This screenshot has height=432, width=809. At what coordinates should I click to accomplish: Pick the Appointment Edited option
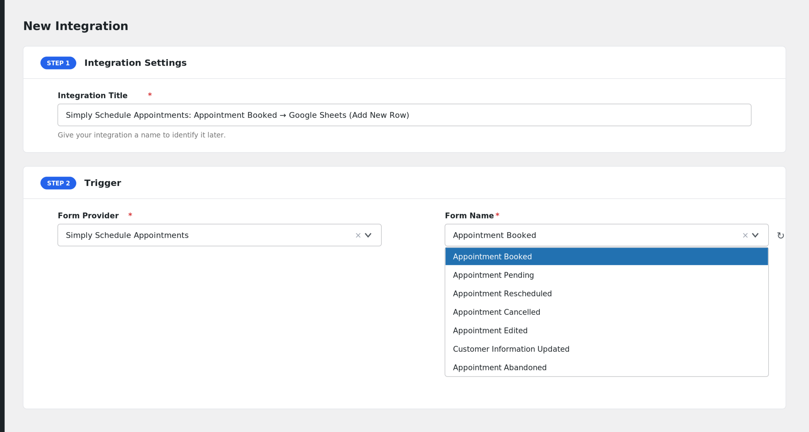(x=606, y=330)
